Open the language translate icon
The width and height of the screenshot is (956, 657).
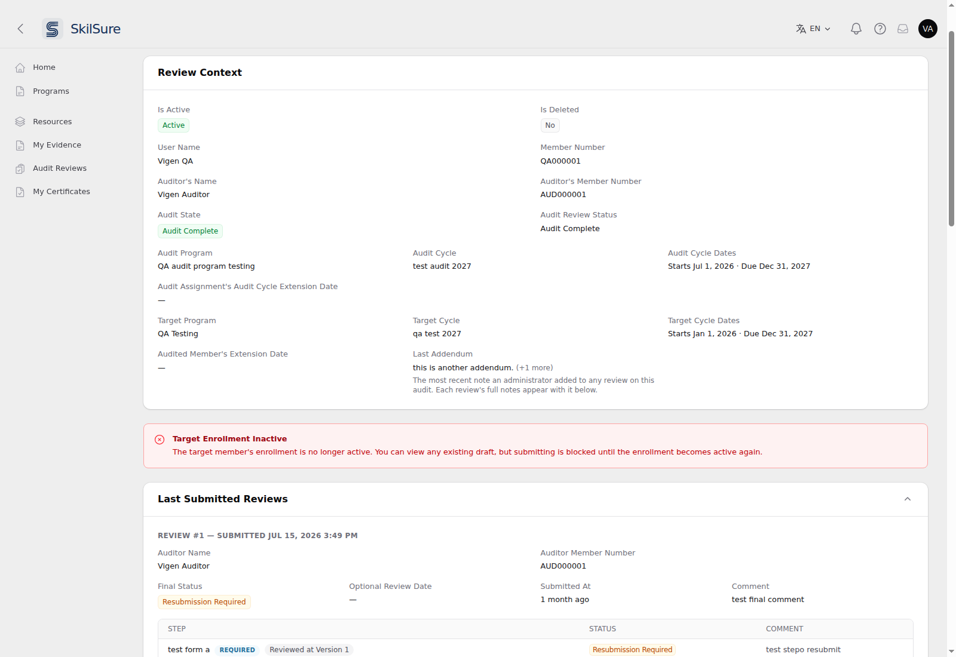(801, 29)
